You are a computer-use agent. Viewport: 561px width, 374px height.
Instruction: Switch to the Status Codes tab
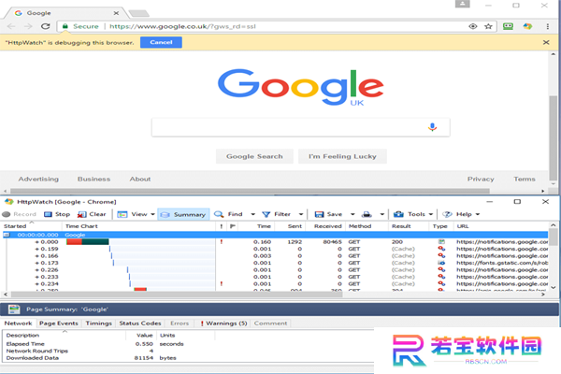(140, 324)
